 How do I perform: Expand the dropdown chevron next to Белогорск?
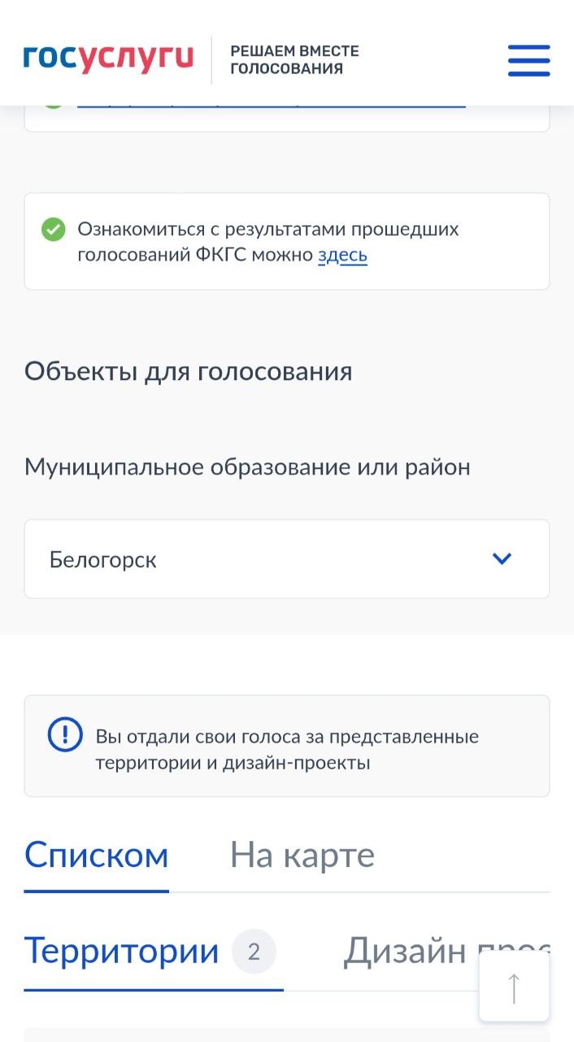[502, 558]
